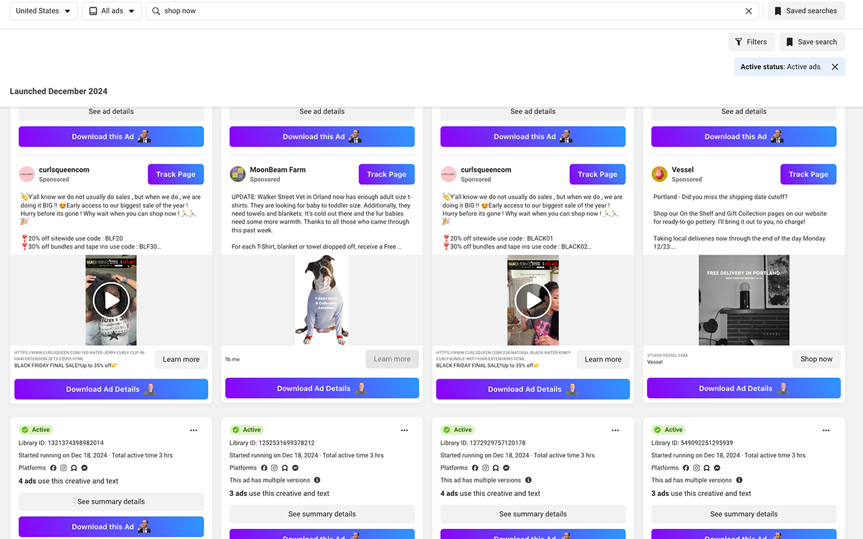Open the United States country selector
Image resolution: width=863 pixels, height=539 pixels.
[x=42, y=11]
